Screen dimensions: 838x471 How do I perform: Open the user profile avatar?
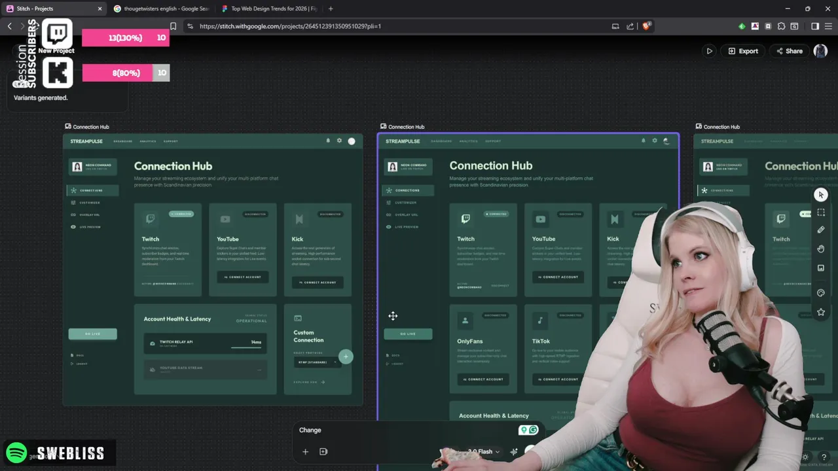tap(820, 51)
